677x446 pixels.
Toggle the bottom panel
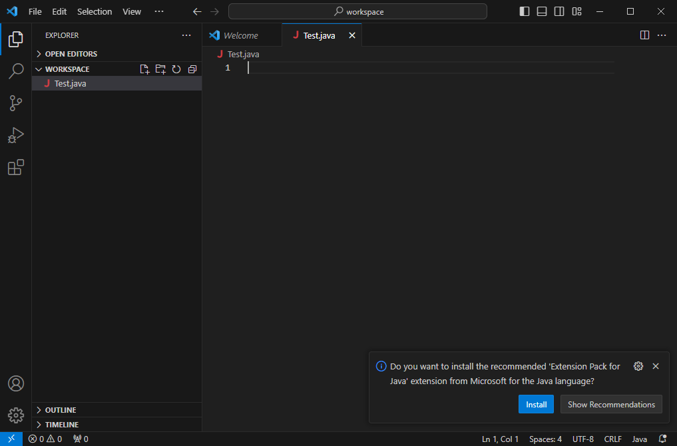pyautogui.click(x=542, y=12)
